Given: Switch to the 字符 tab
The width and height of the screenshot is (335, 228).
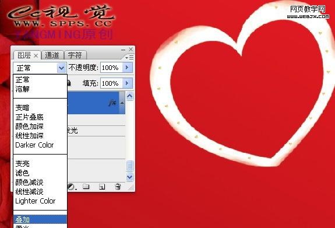Looking at the screenshot, I should tap(75, 55).
